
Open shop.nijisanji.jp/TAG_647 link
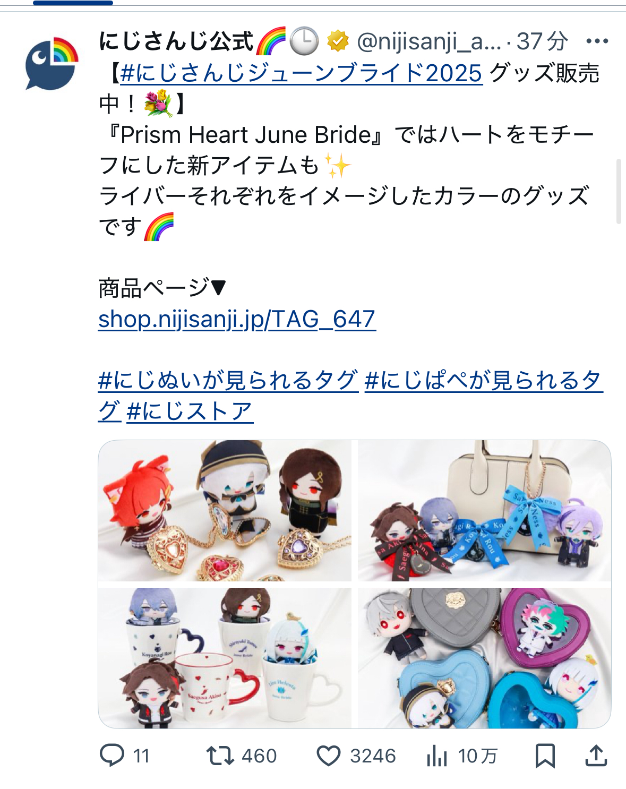click(237, 319)
